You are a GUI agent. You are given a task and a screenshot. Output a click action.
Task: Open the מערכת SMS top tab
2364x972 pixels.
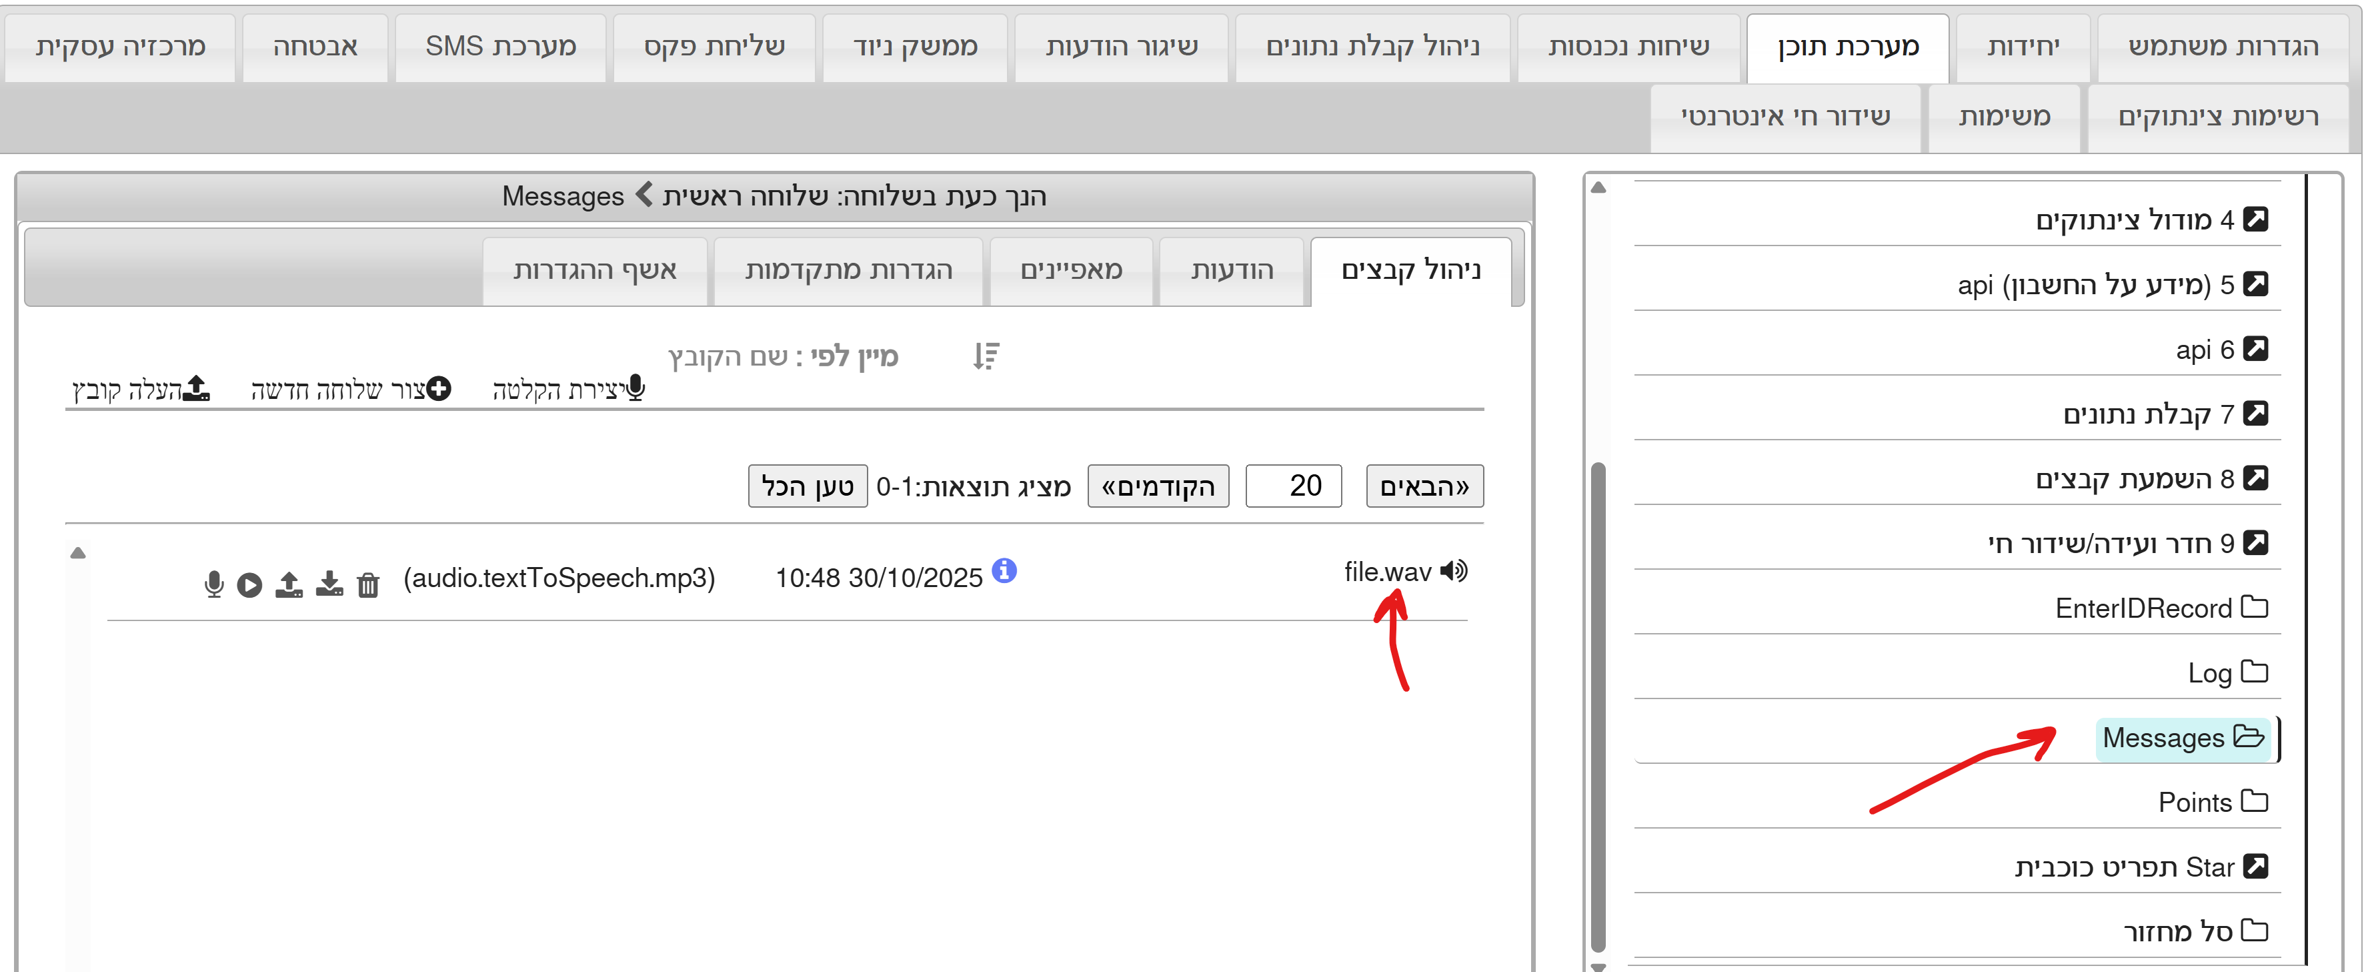click(x=500, y=46)
